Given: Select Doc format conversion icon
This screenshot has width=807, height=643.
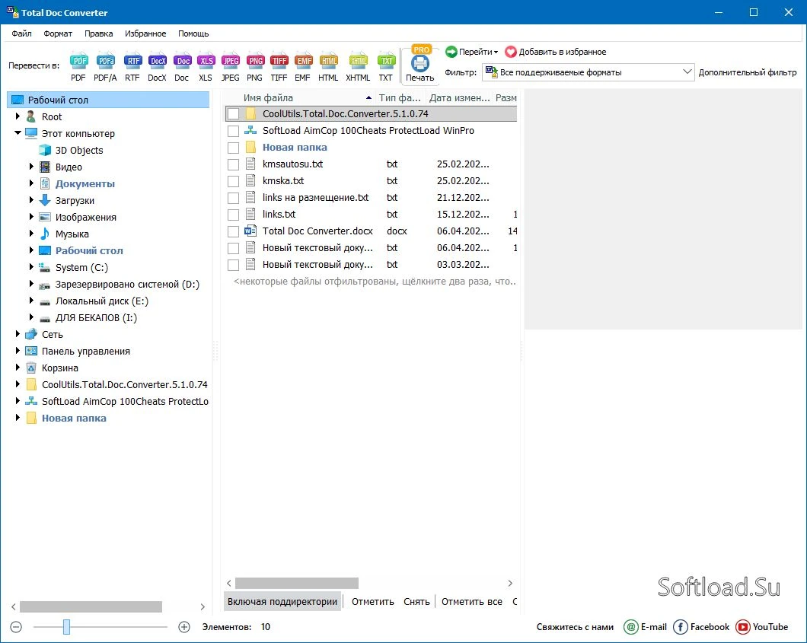Looking at the screenshot, I should [x=182, y=61].
